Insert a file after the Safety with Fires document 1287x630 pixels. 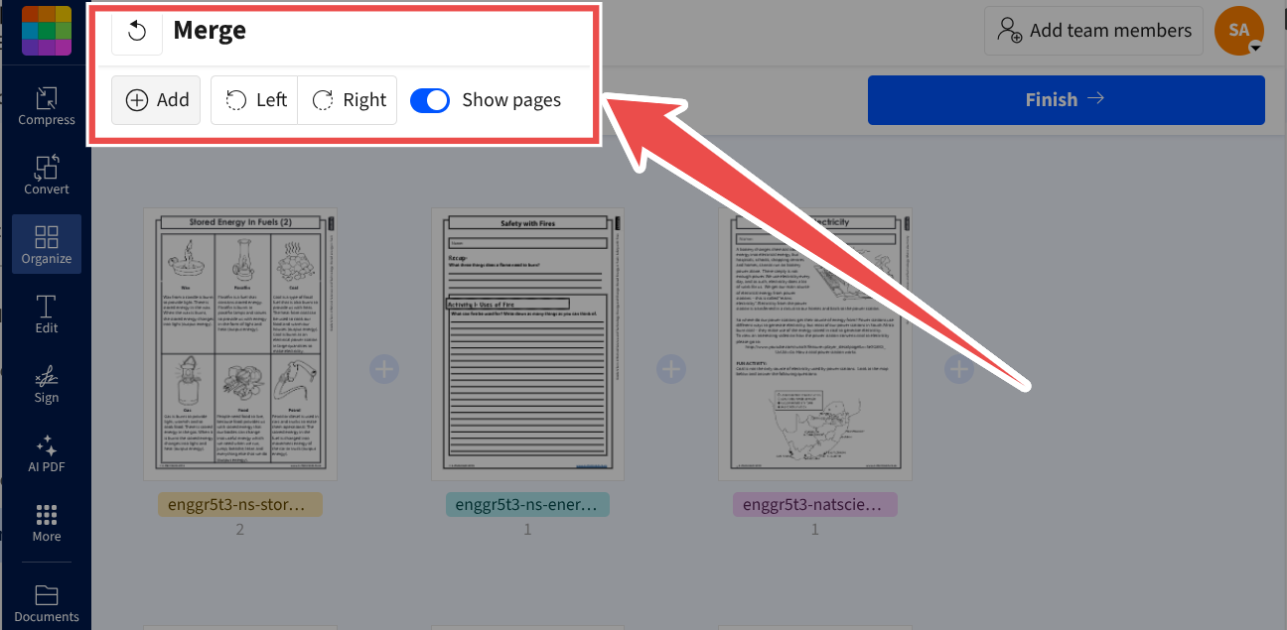coord(671,369)
